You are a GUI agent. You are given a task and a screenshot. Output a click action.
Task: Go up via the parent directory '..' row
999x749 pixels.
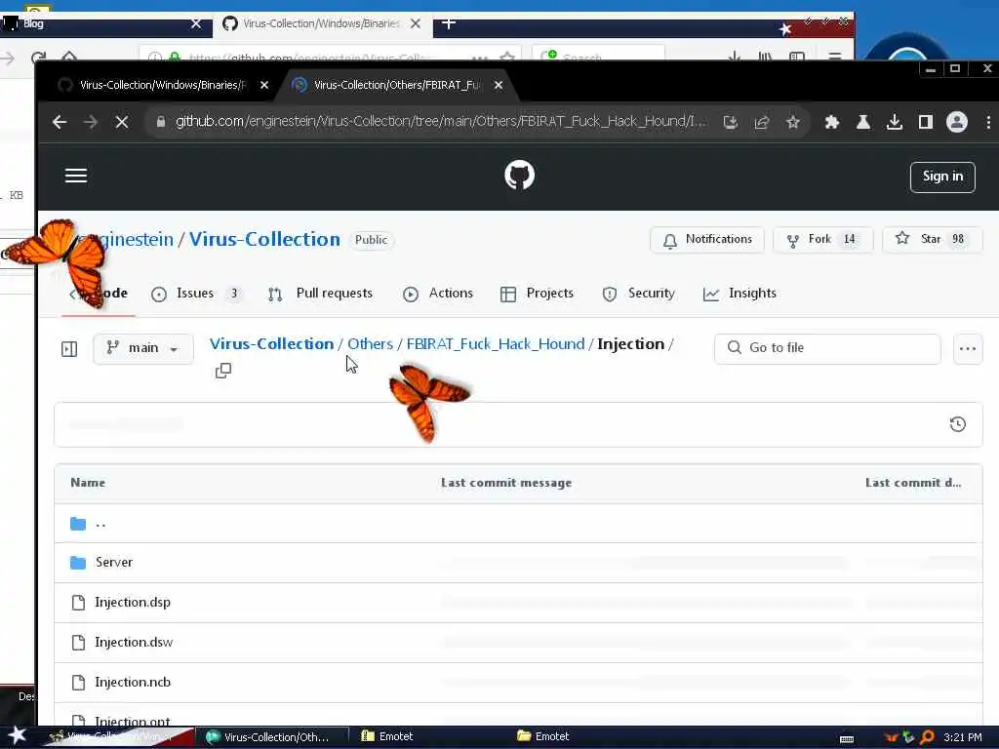517,524
